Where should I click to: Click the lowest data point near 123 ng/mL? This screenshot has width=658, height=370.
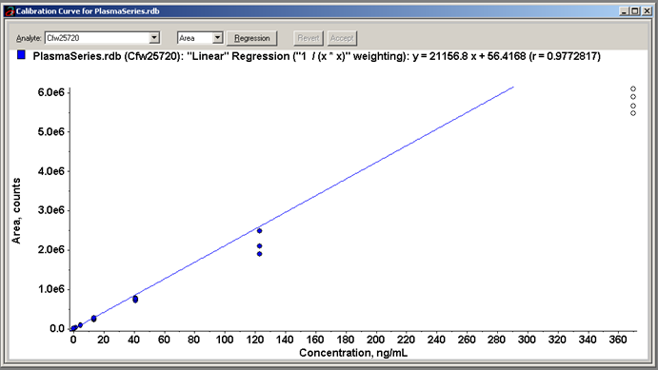(x=259, y=254)
